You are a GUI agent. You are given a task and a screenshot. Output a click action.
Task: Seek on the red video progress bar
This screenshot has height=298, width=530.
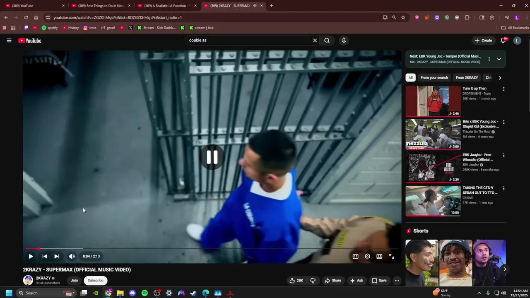(212, 249)
